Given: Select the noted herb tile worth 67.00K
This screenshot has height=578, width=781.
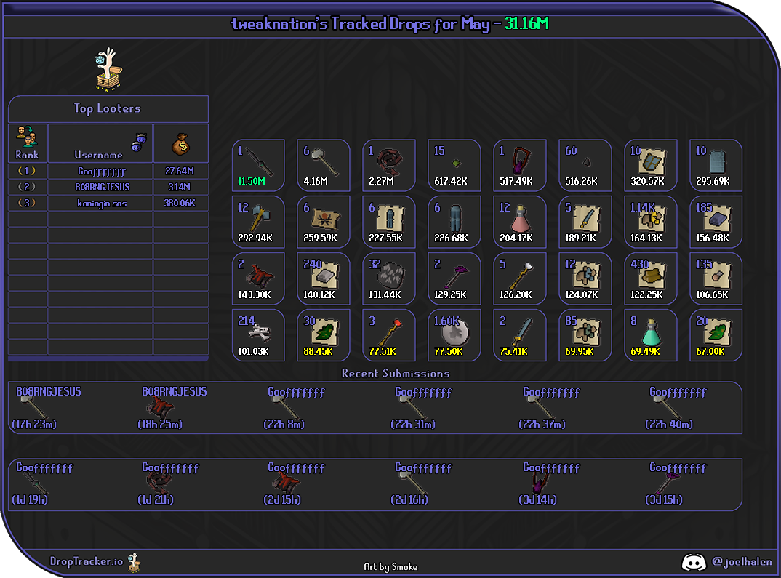Looking at the screenshot, I should pyautogui.click(x=716, y=336).
